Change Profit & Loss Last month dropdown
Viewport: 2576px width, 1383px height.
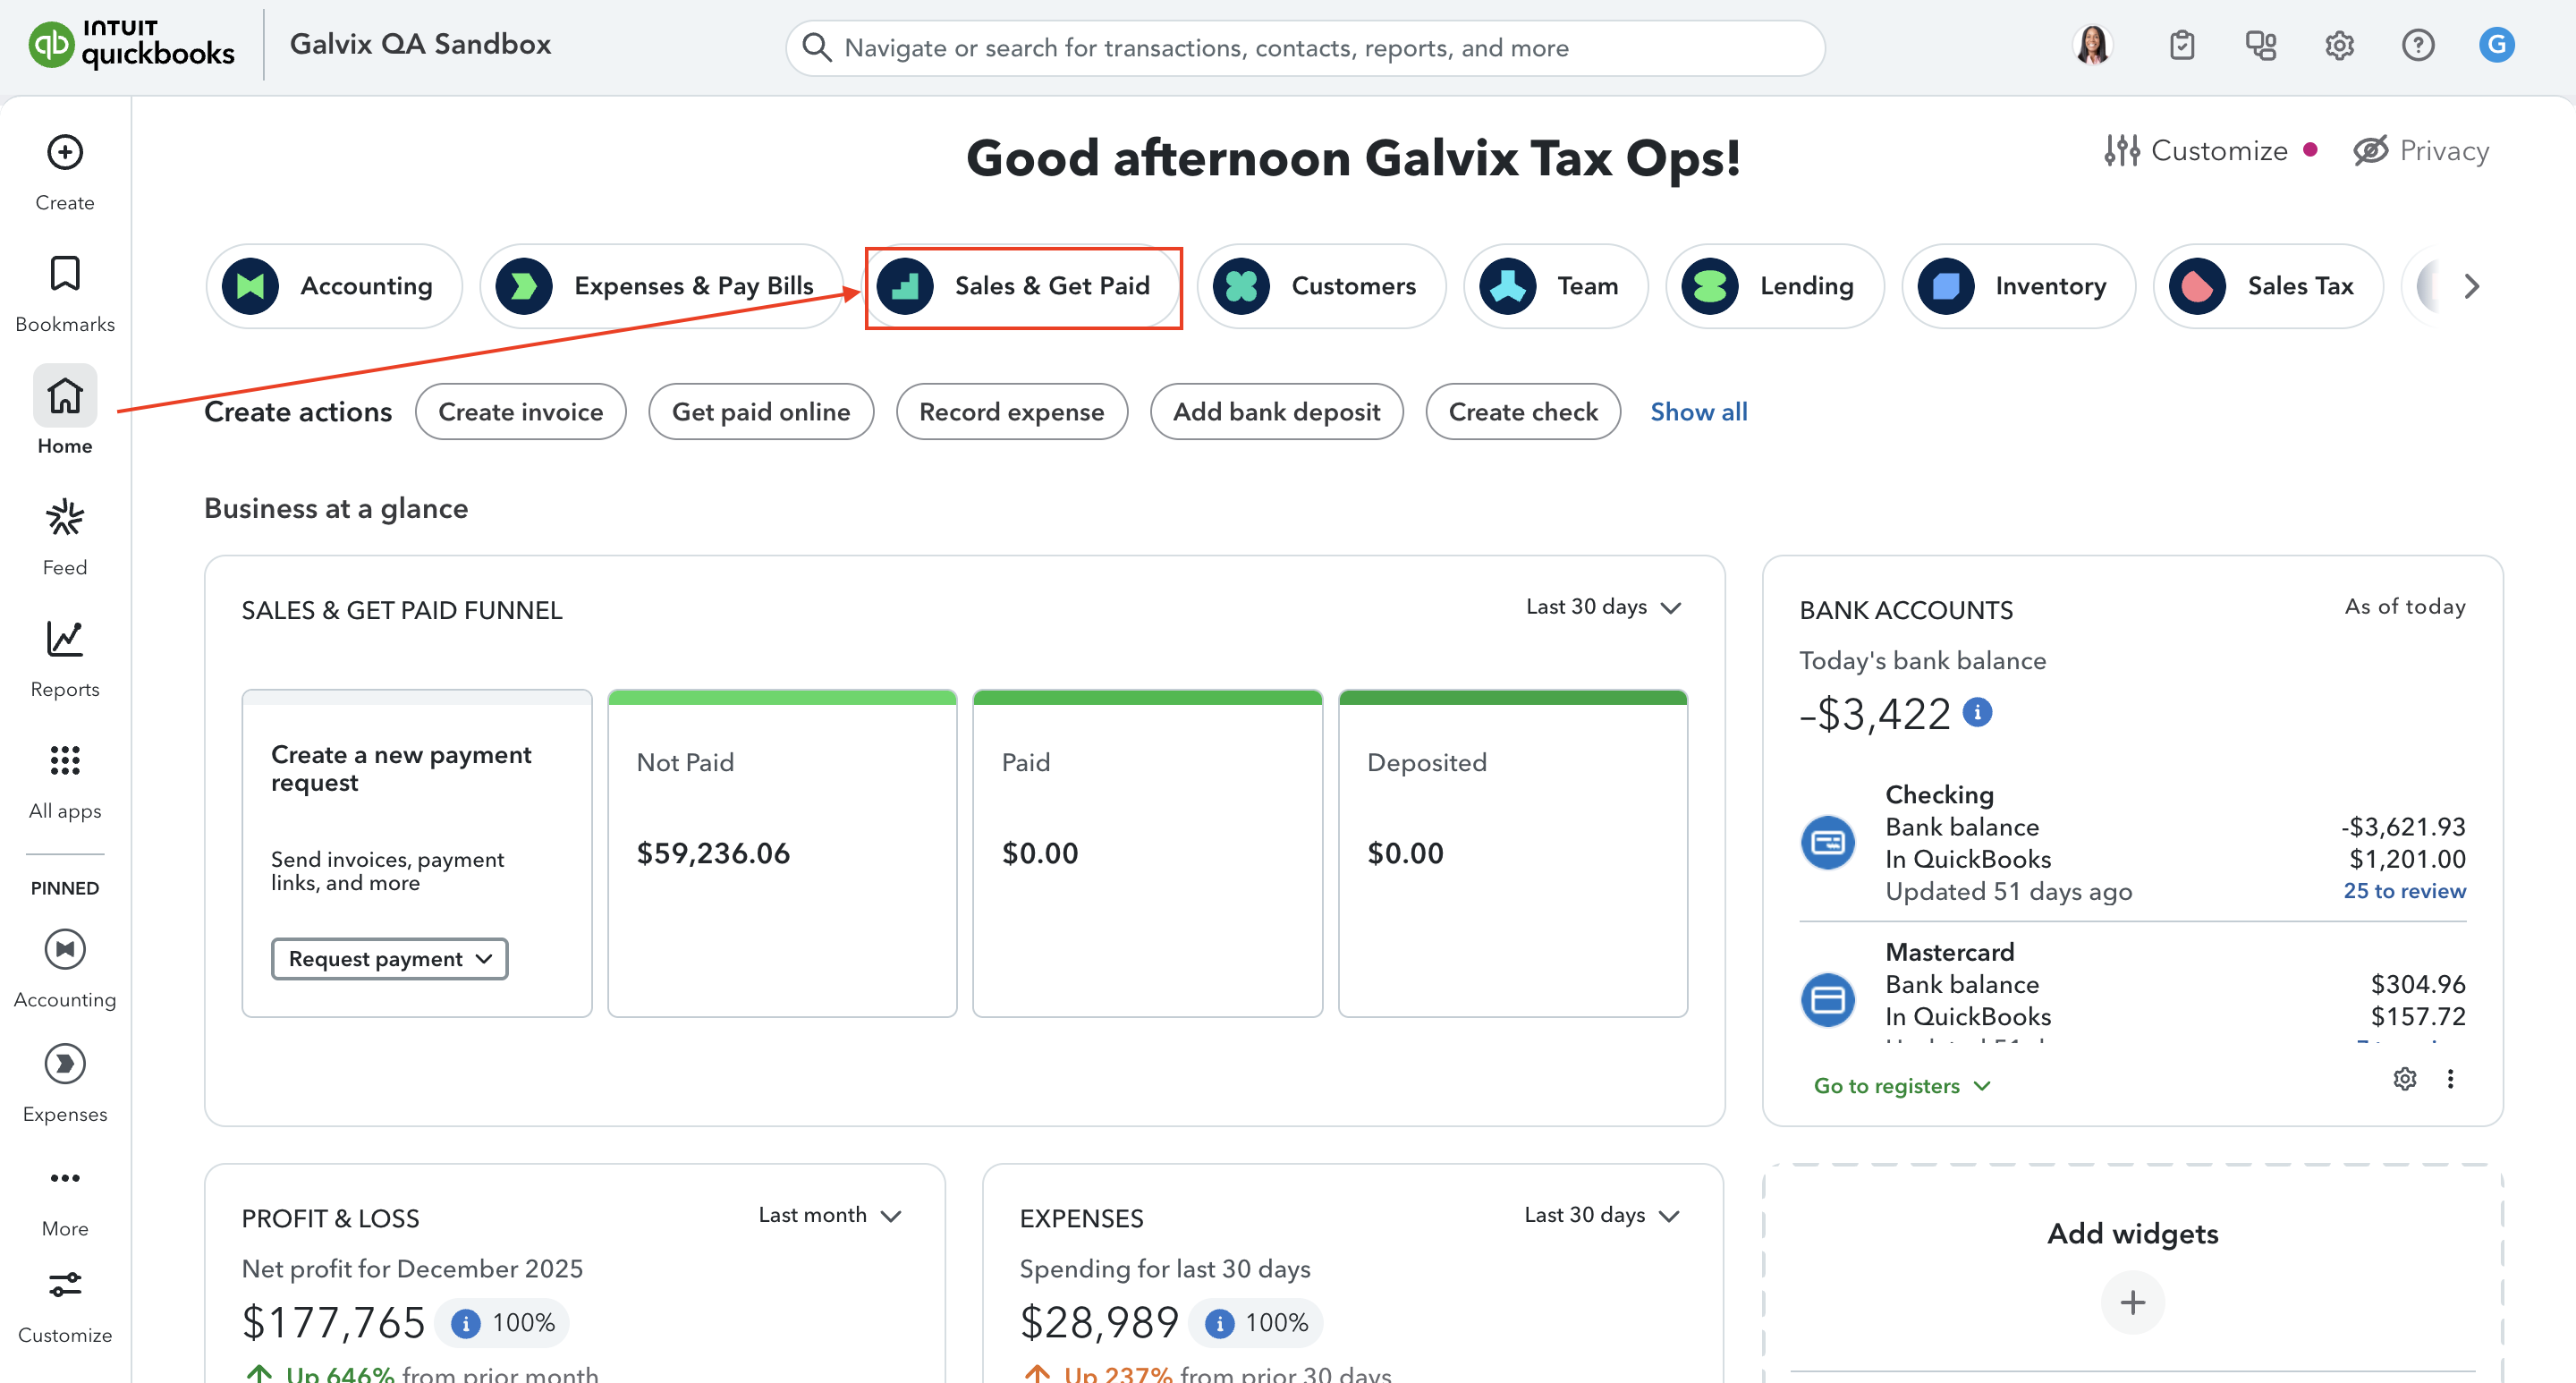[829, 1215]
